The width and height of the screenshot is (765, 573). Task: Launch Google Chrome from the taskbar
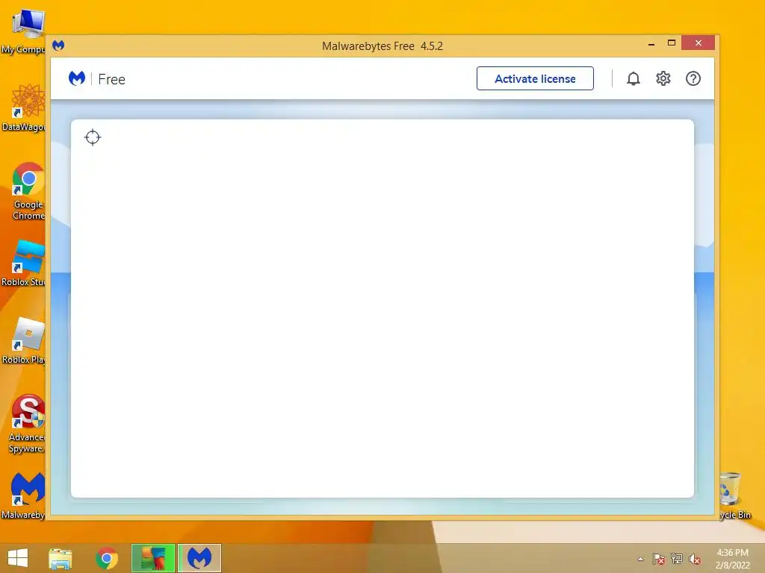click(x=107, y=558)
